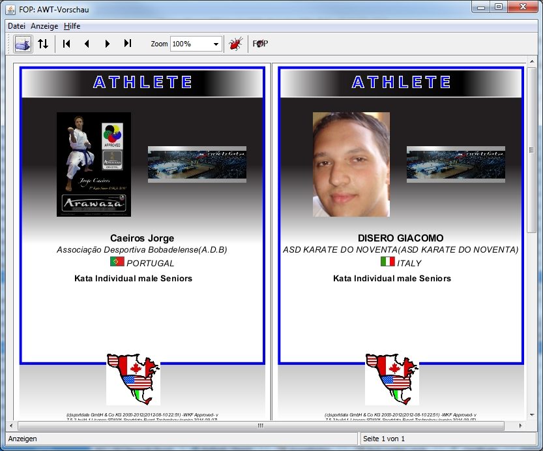This screenshot has height=451, width=543.
Task: Click the FOP logo button
Action: click(260, 44)
